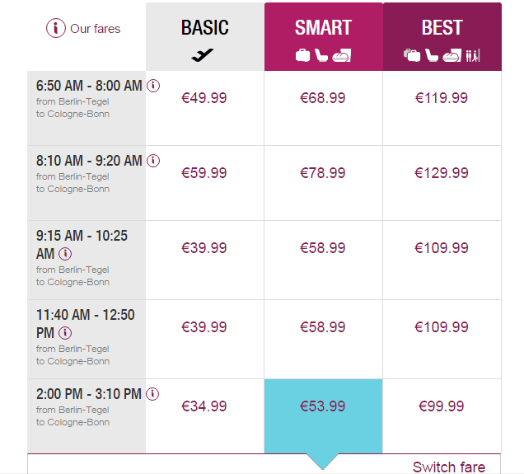Open info icon for 11:40 AM flight
The image size is (524, 474).
[x=65, y=333]
